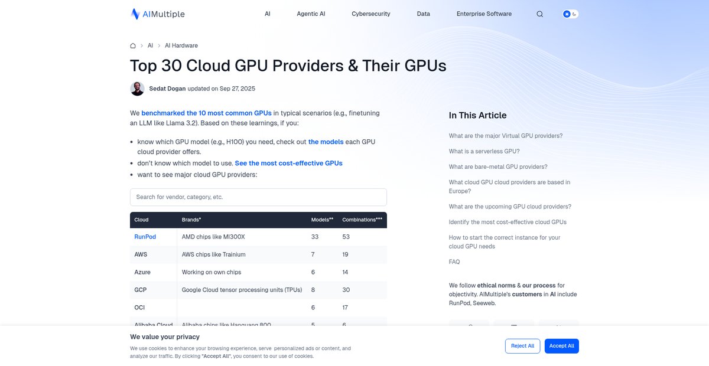Jump to FAQ section
This screenshot has width=709, height=366.
454,262
